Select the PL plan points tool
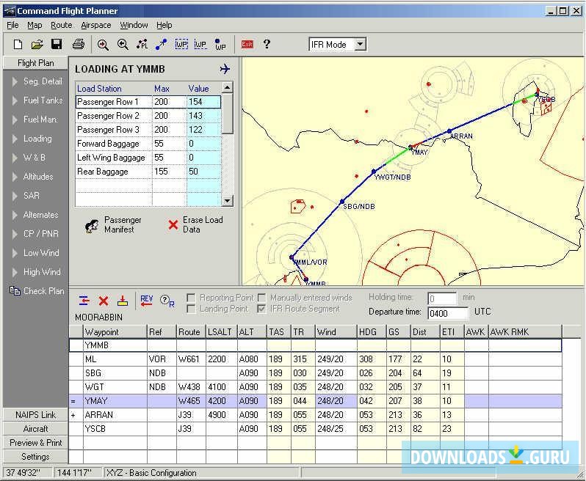 [142, 45]
